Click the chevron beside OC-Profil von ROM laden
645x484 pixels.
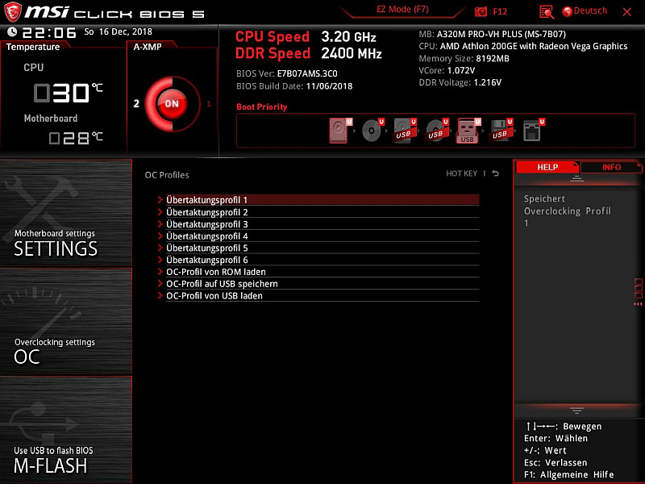click(160, 272)
